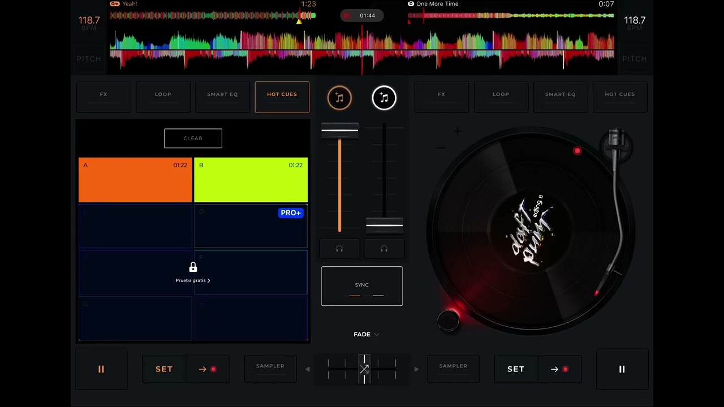Tap the turntable start/stop knob

(448, 321)
